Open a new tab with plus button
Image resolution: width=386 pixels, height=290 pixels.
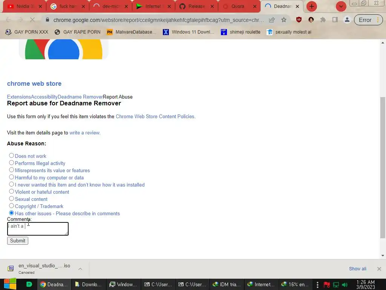click(312, 6)
